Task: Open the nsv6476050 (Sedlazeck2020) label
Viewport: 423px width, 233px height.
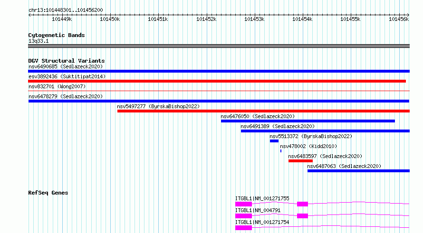Action: click(x=258, y=116)
